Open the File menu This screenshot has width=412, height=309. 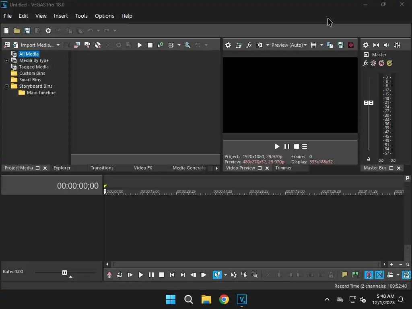tap(8, 16)
